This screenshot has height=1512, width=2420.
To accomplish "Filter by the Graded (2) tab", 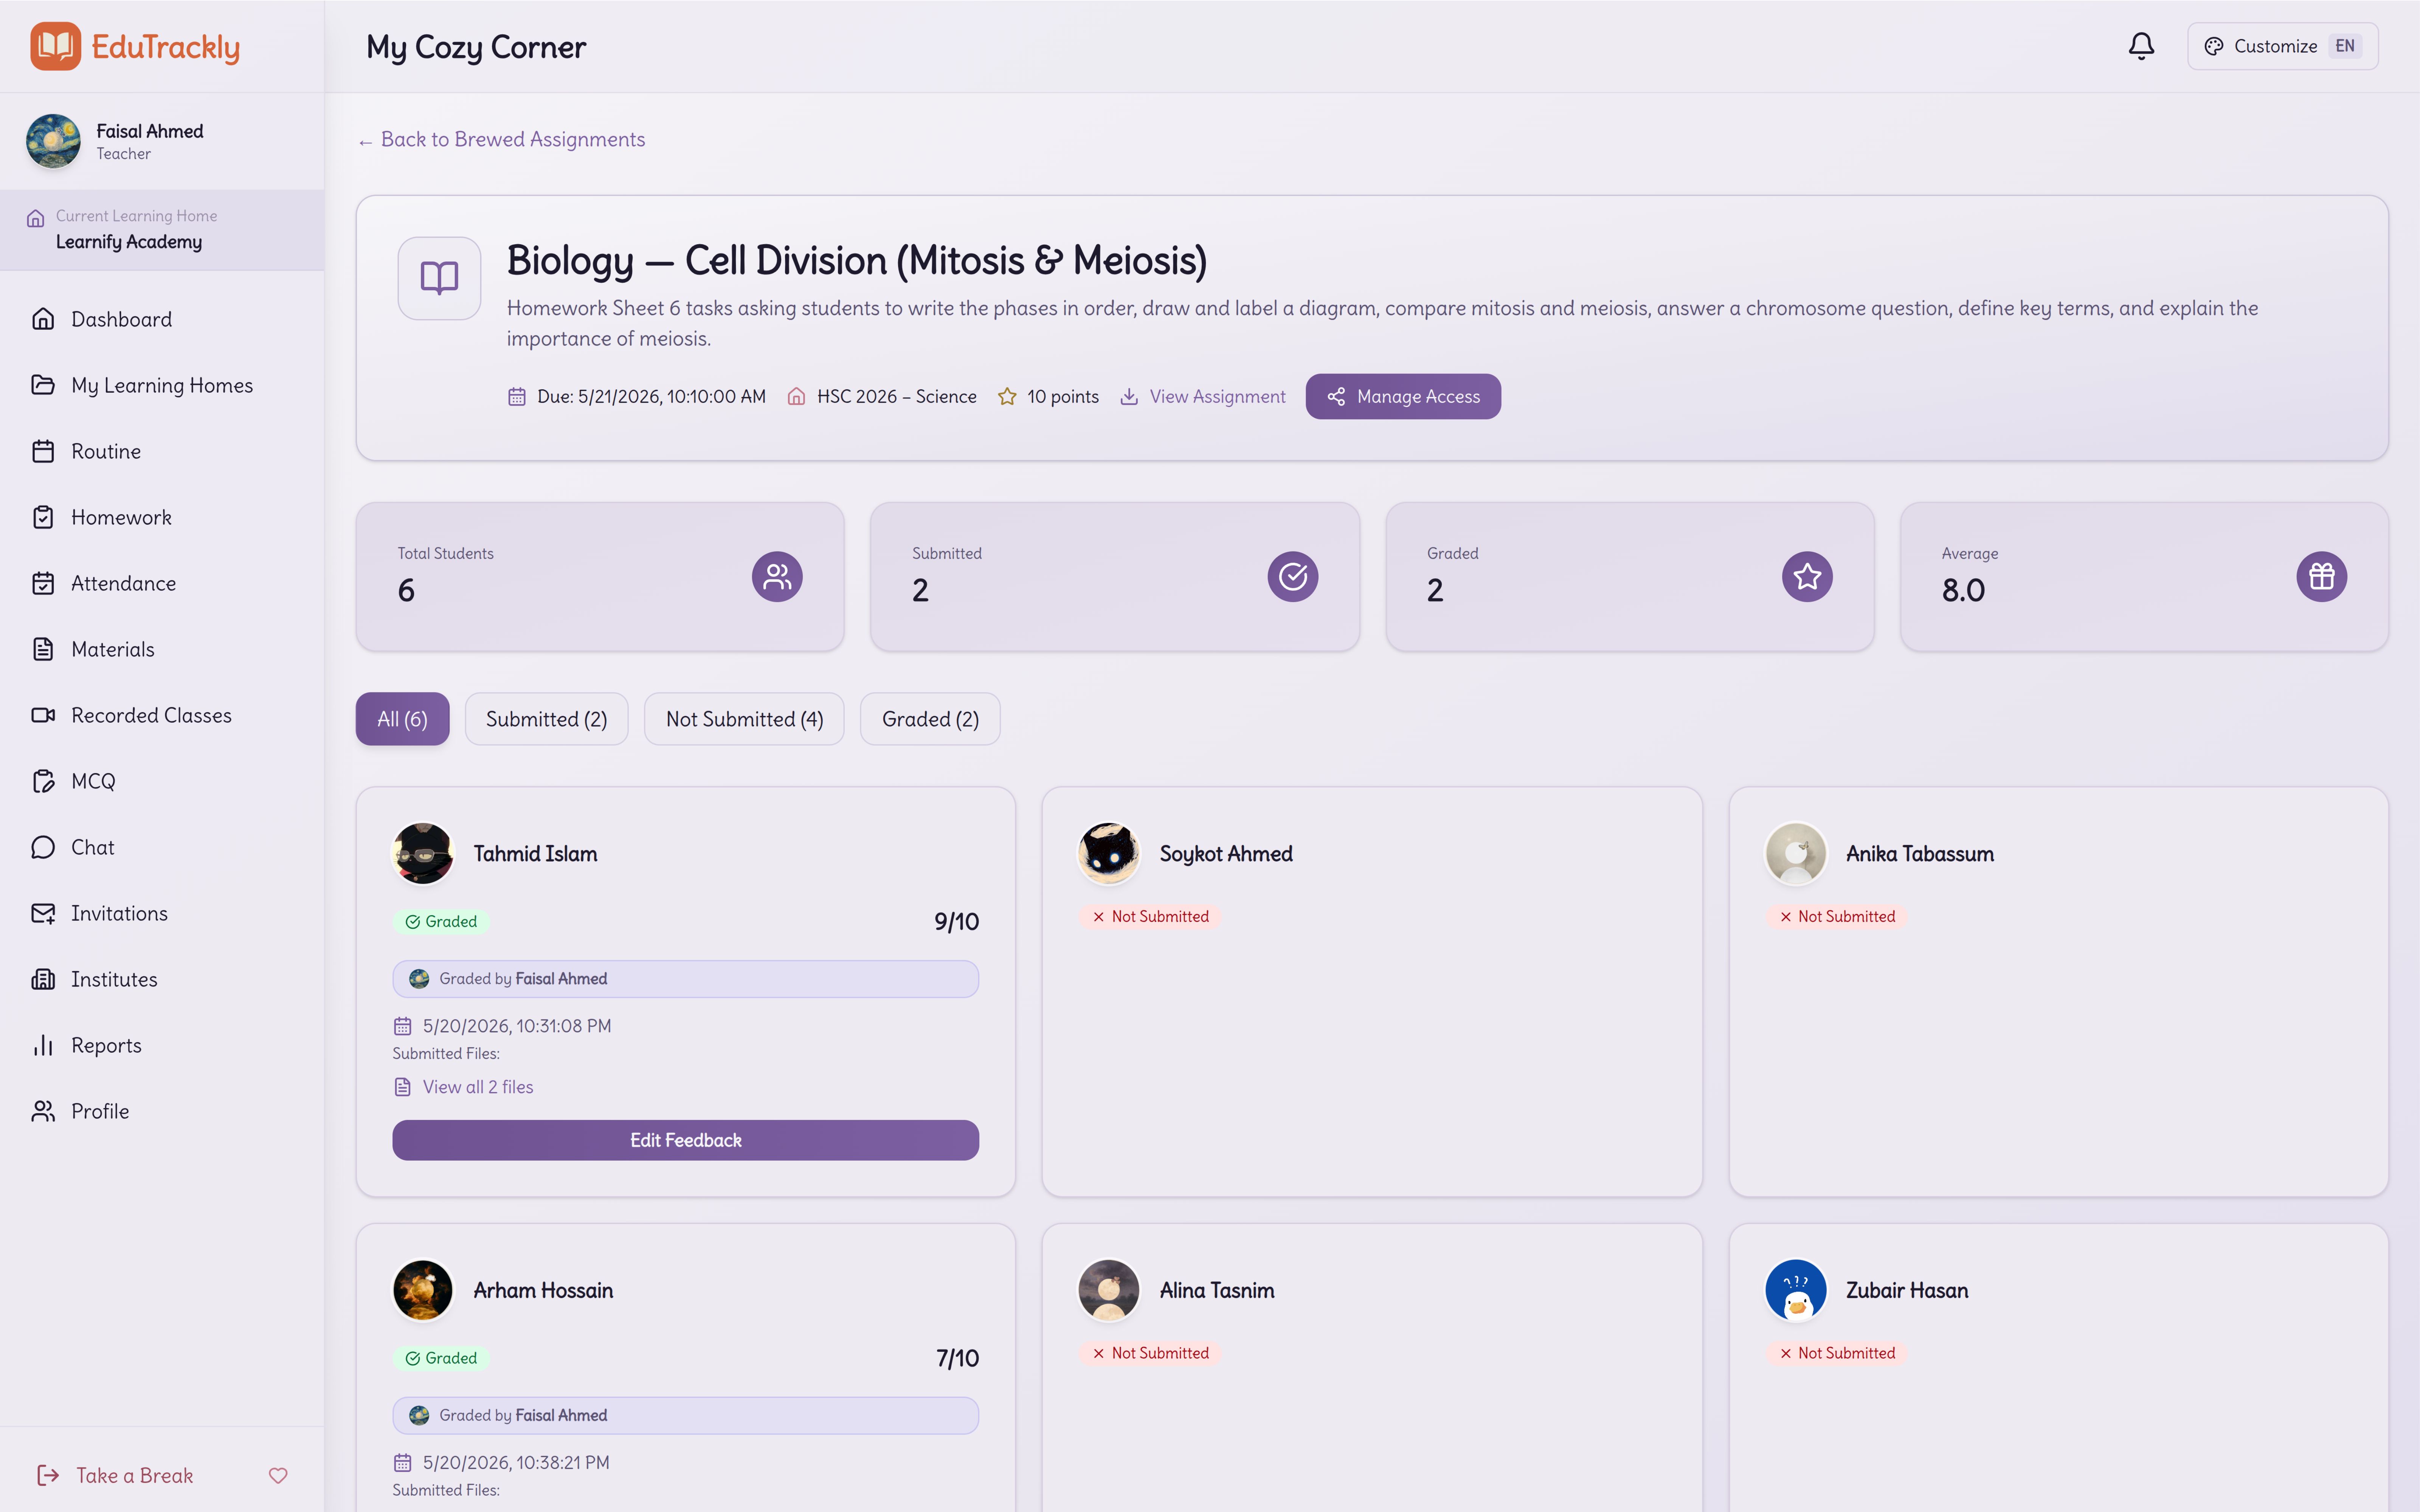I will 930,719.
